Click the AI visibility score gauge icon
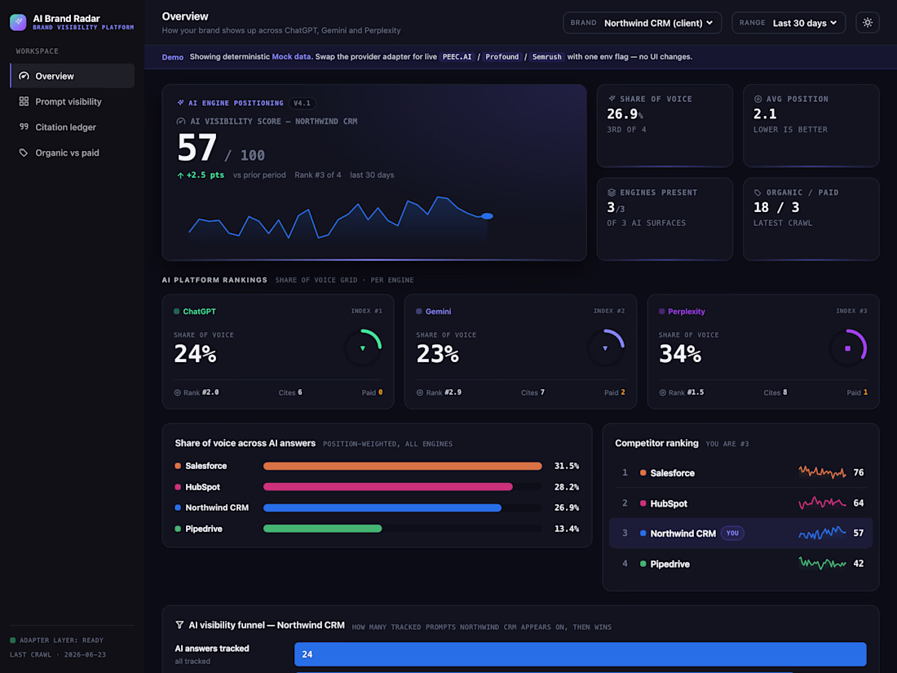The width and height of the screenshot is (897, 673). 181,122
